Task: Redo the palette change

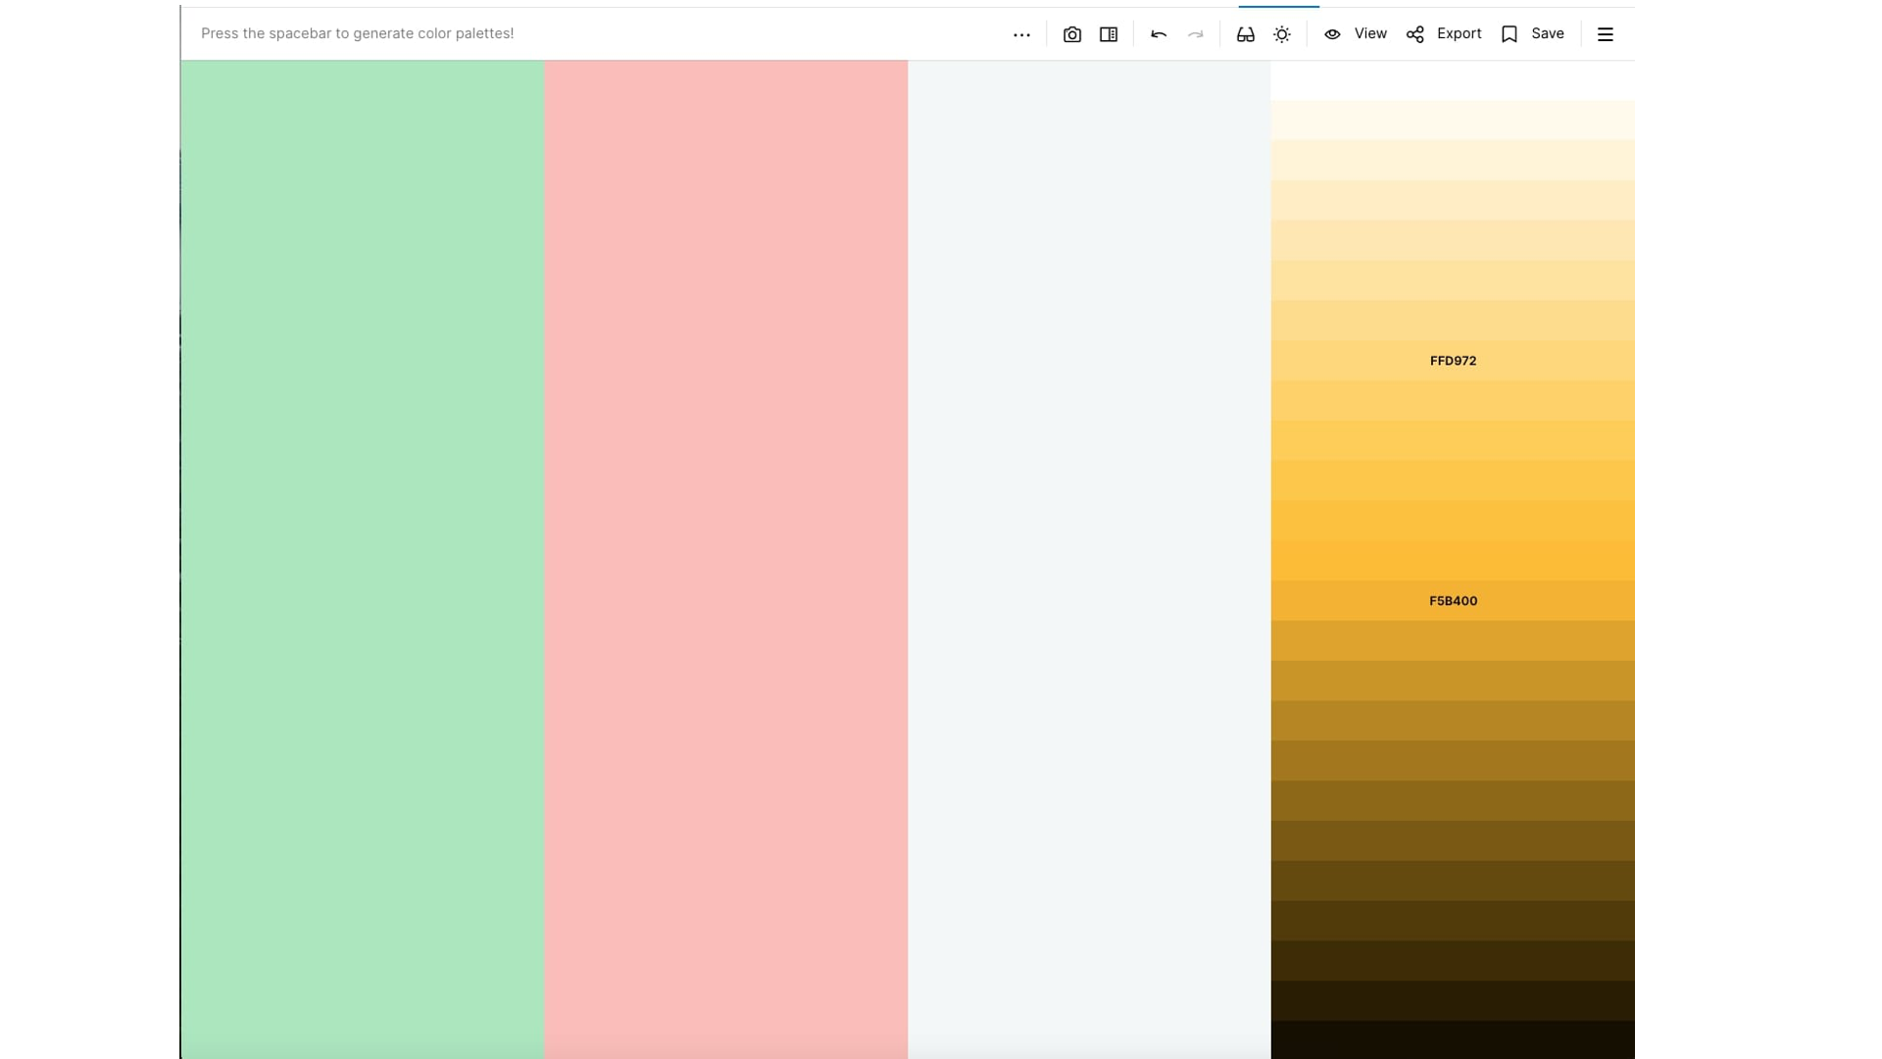Action: point(1196,33)
